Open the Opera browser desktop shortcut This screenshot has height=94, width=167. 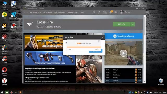[4, 72]
